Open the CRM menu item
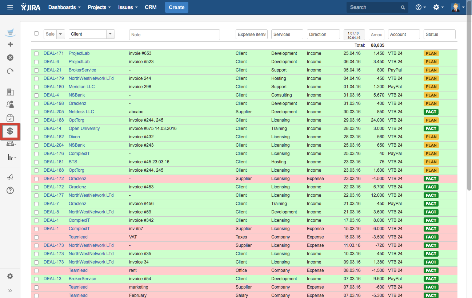The image size is (472, 298). (151, 7)
